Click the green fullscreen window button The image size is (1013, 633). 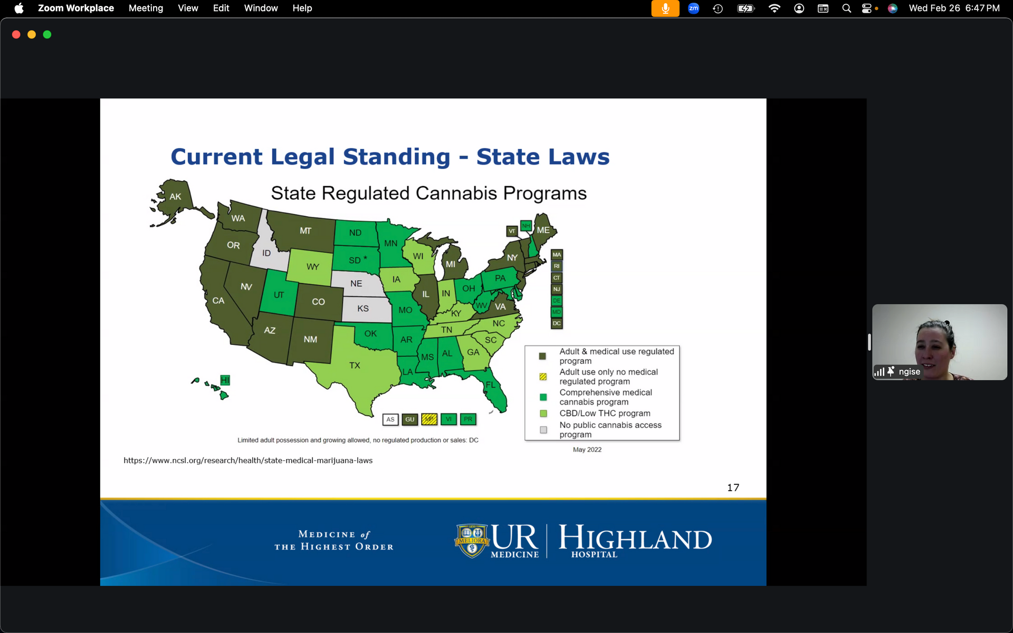(x=47, y=34)
